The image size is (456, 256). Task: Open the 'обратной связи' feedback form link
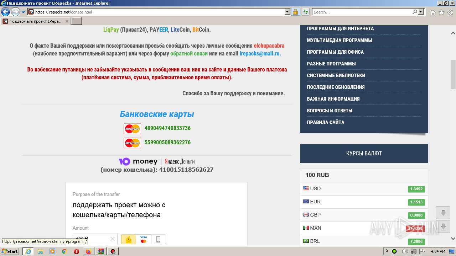[189, 54]
